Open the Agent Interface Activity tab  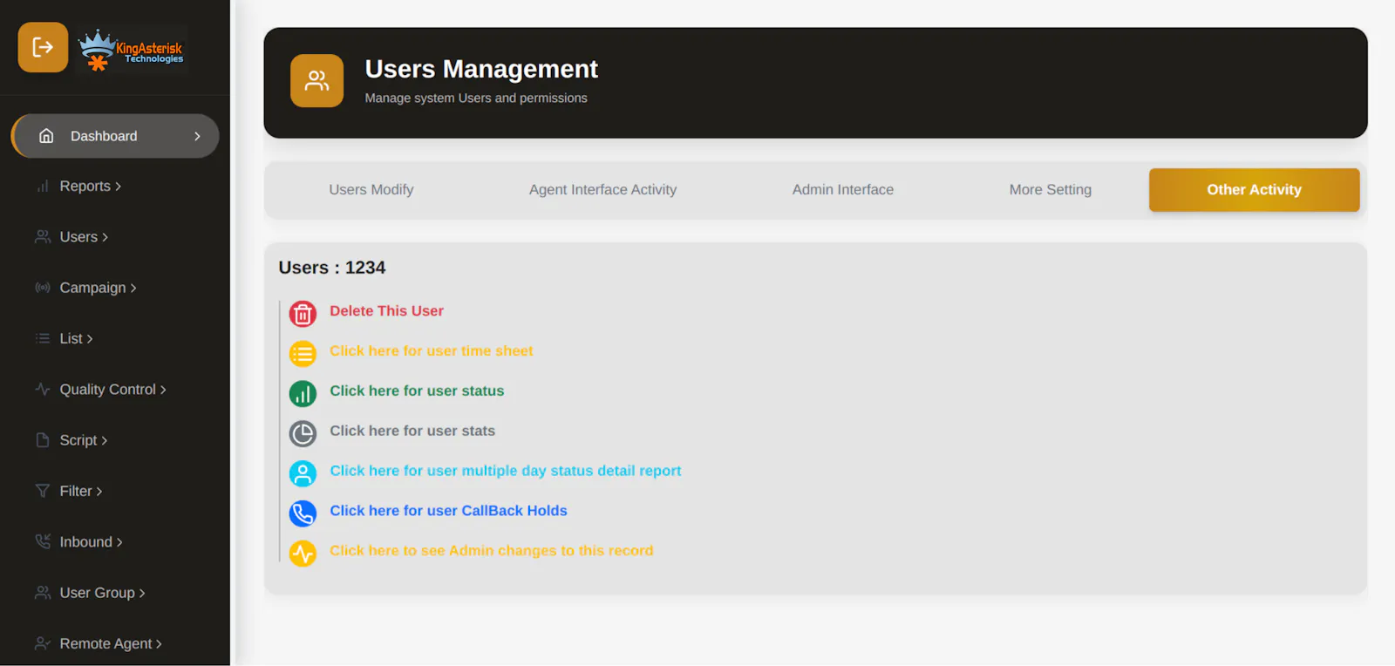(602, 189)
